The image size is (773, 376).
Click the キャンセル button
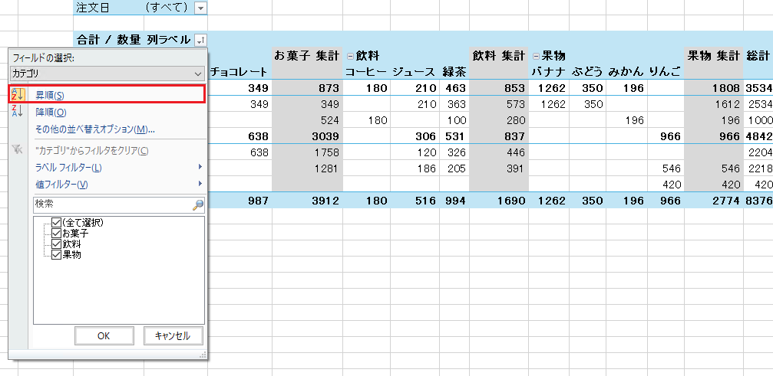tap(173, 335)
